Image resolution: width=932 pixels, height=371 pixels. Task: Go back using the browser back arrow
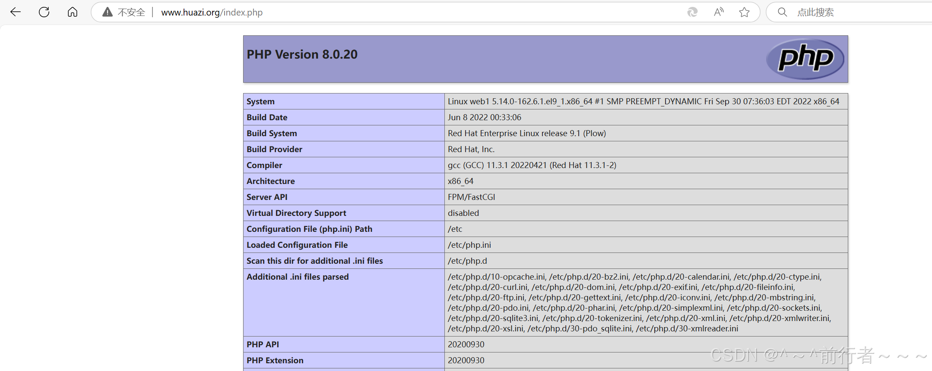[x=16, y=12]
